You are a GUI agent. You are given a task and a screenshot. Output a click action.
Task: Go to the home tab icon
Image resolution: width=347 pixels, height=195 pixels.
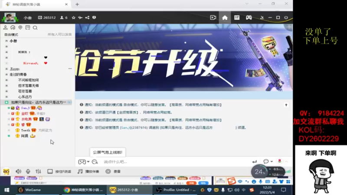click(x=225, y=17)
